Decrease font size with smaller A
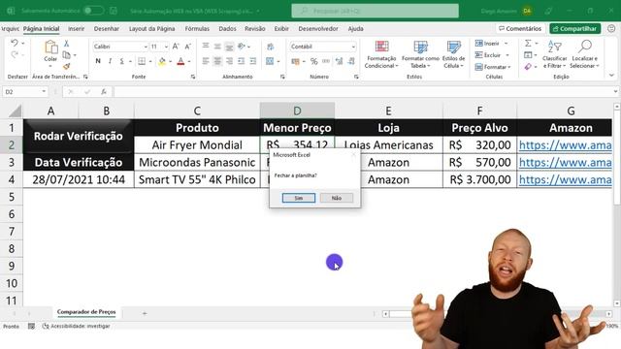This screenshot has height=349, width=621. [x=188, y=47]
